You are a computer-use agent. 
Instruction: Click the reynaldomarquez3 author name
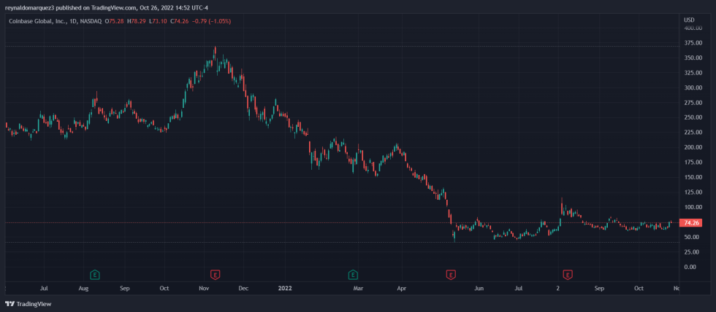pos(28,7)
